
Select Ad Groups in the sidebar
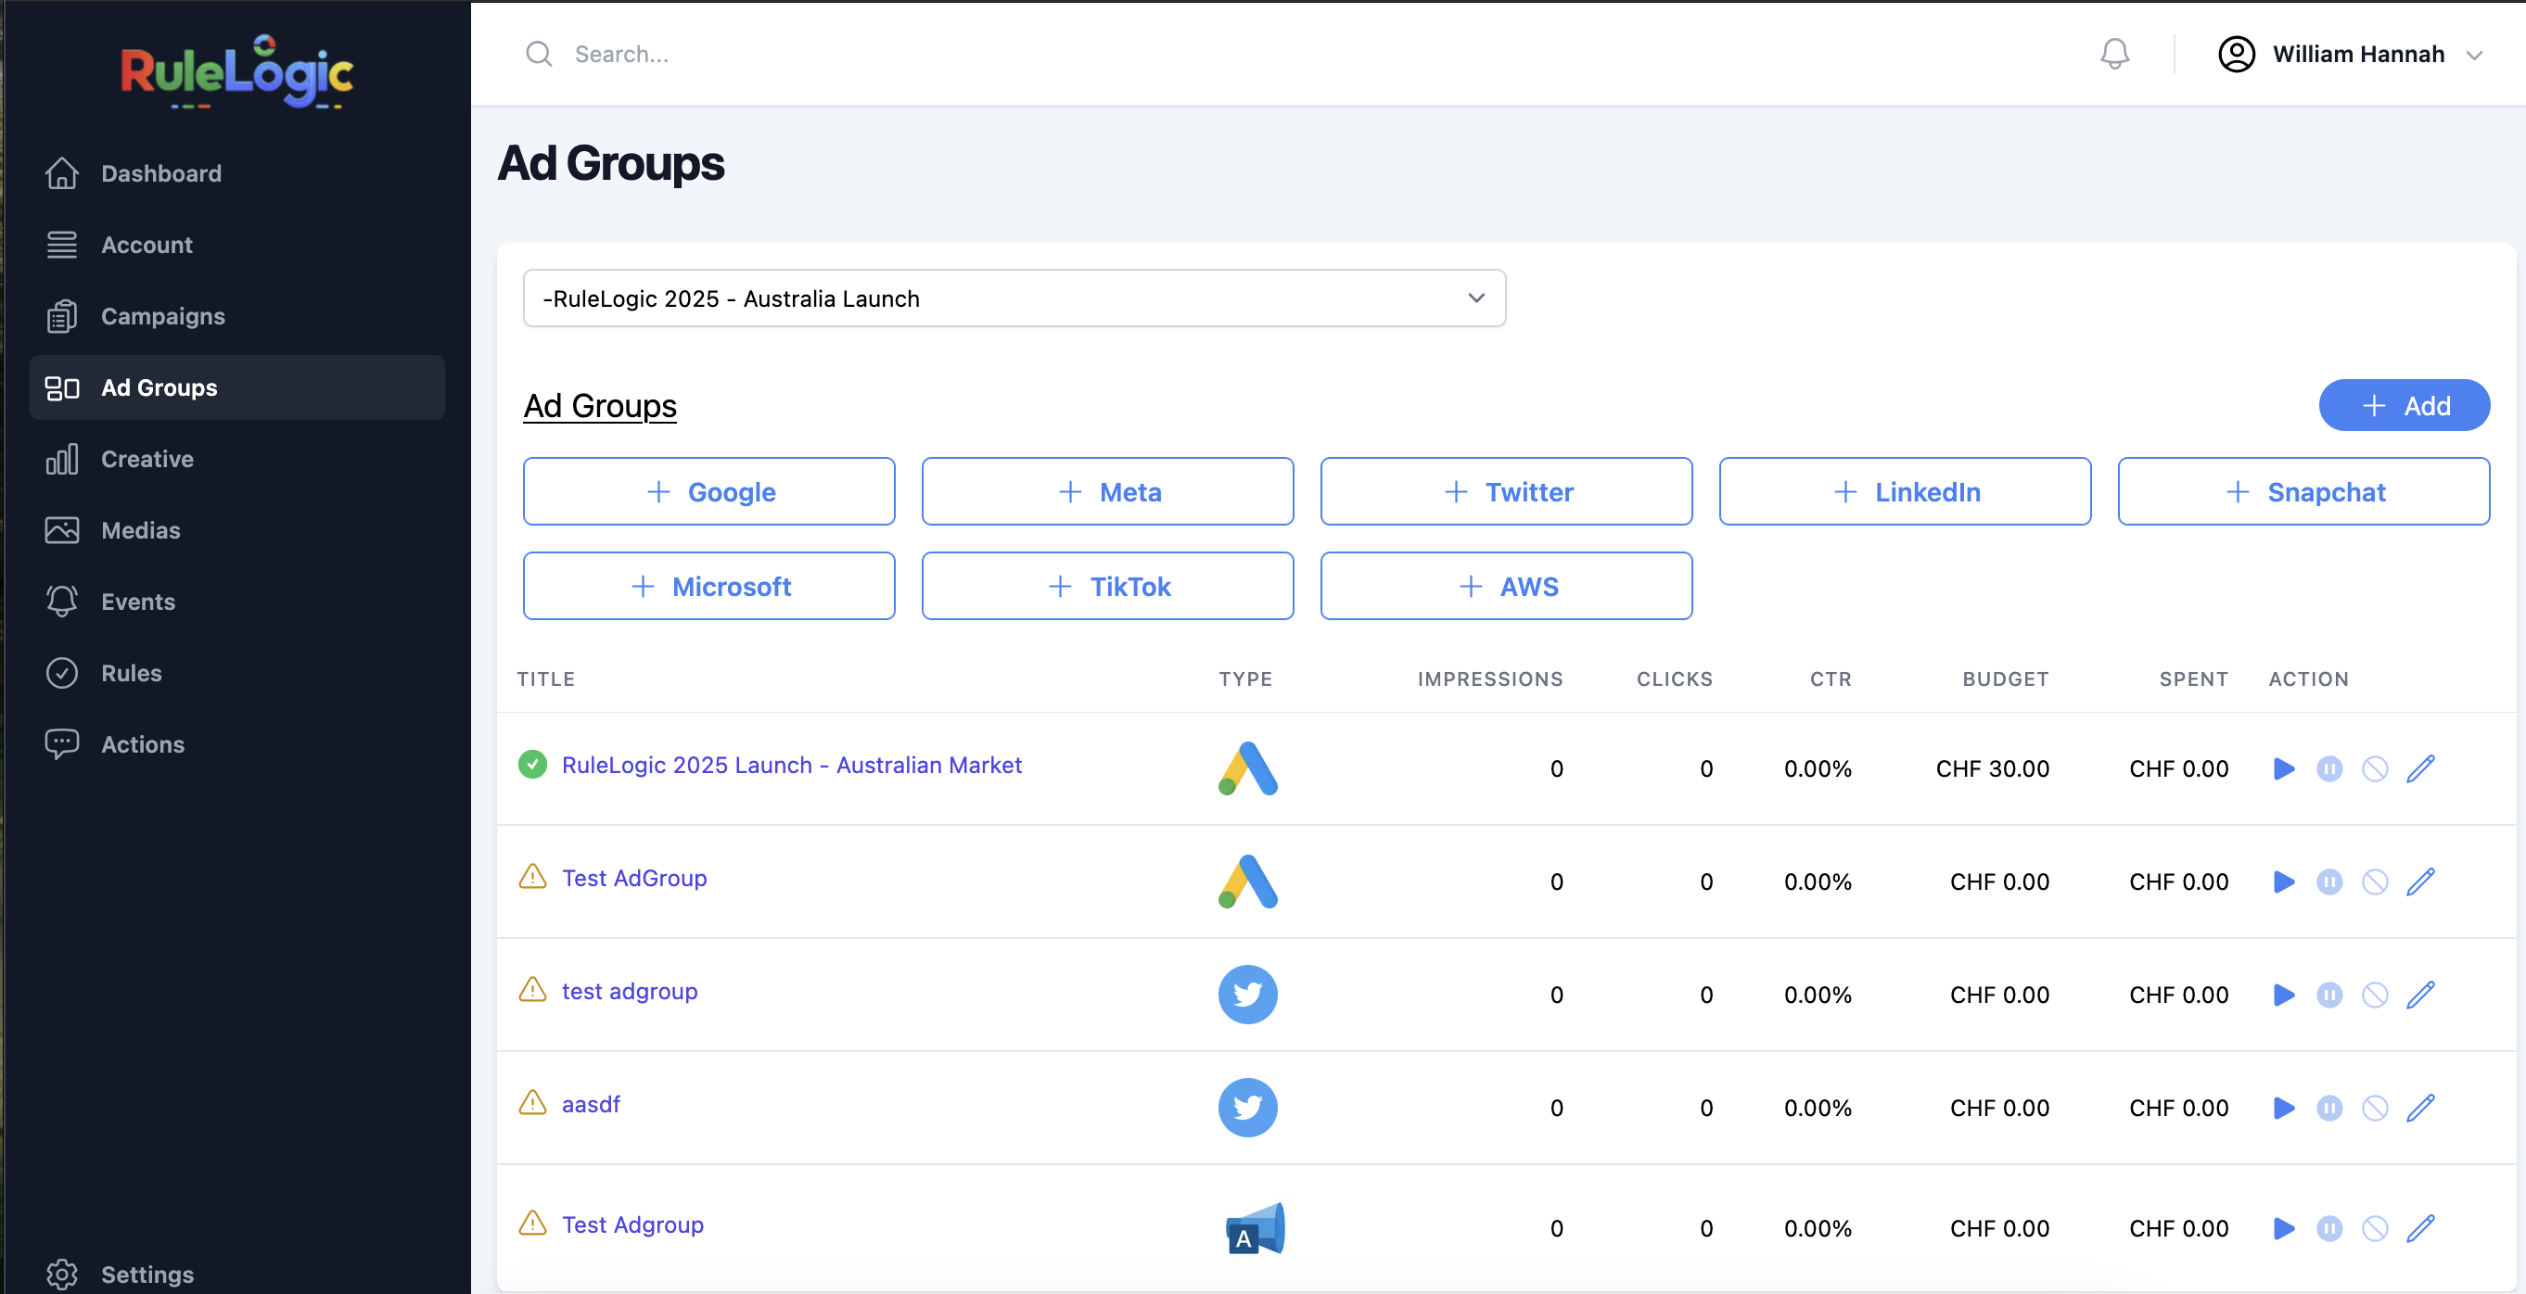pyautogui.click(x=236, y=387)
